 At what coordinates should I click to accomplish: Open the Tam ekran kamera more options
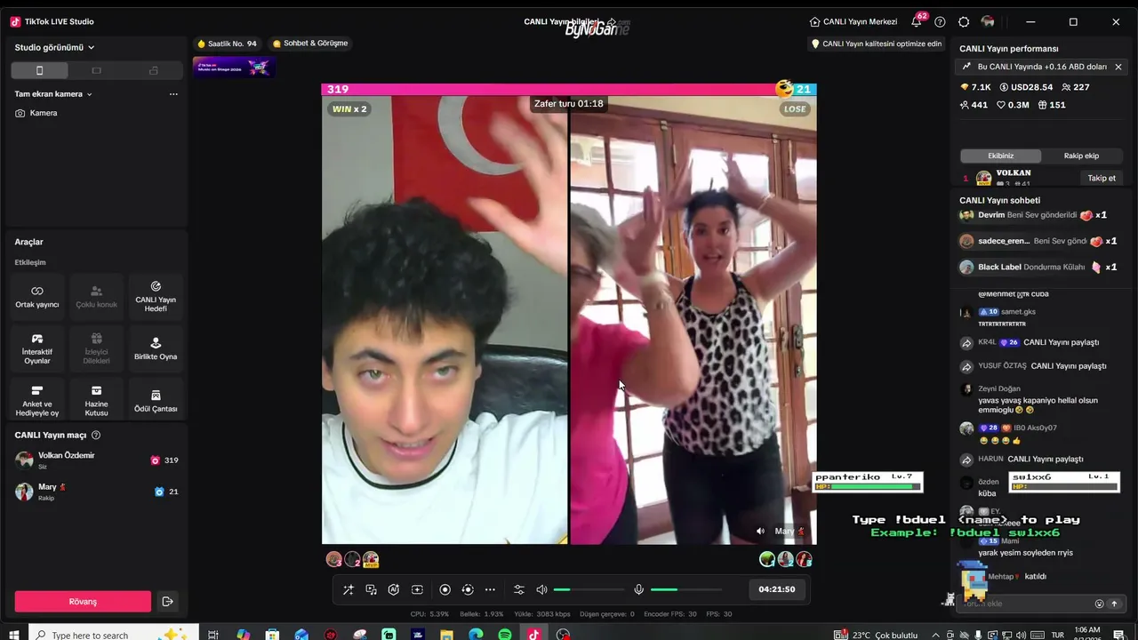coord(173,94)
